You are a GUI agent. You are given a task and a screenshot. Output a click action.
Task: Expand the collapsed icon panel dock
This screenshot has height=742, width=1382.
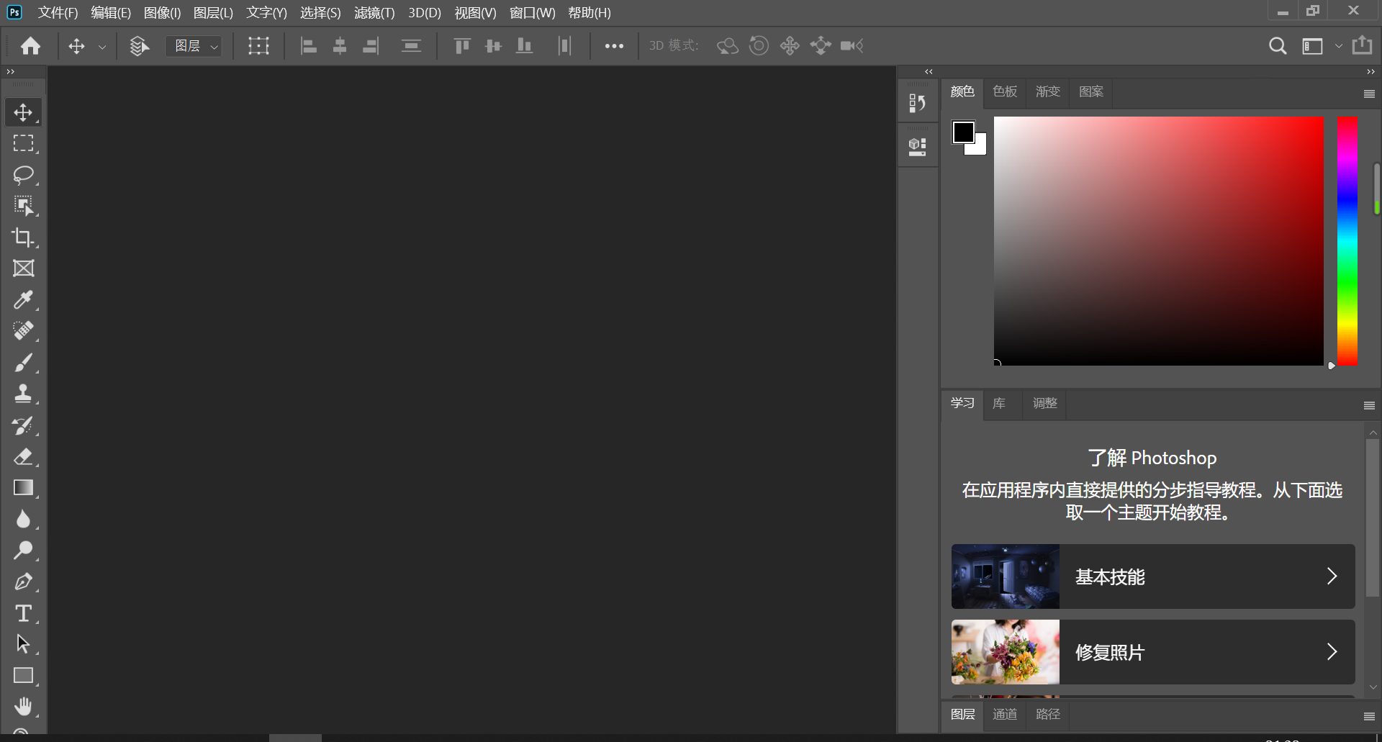(929, 71)
